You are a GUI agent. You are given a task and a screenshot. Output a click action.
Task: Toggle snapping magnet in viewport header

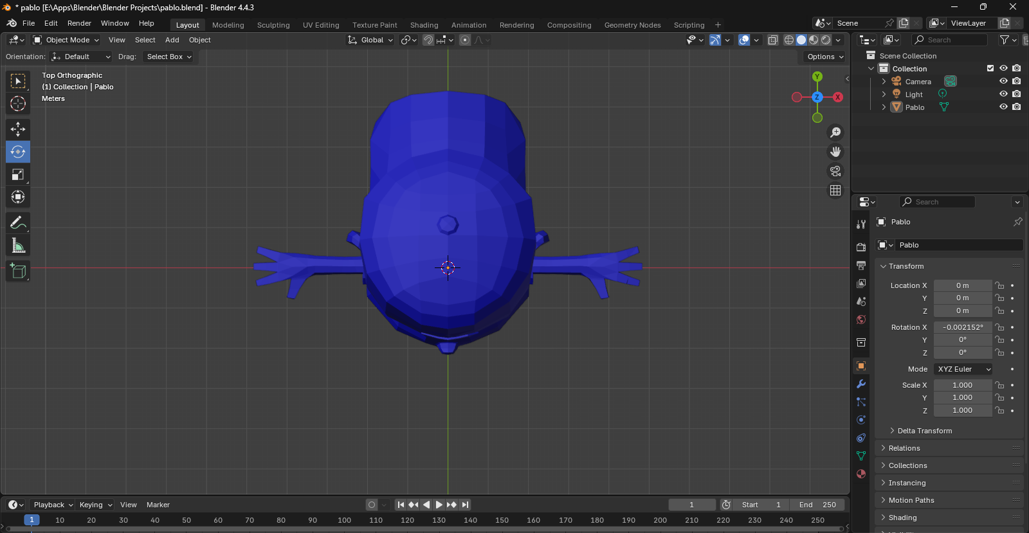(x=428, y=40)
